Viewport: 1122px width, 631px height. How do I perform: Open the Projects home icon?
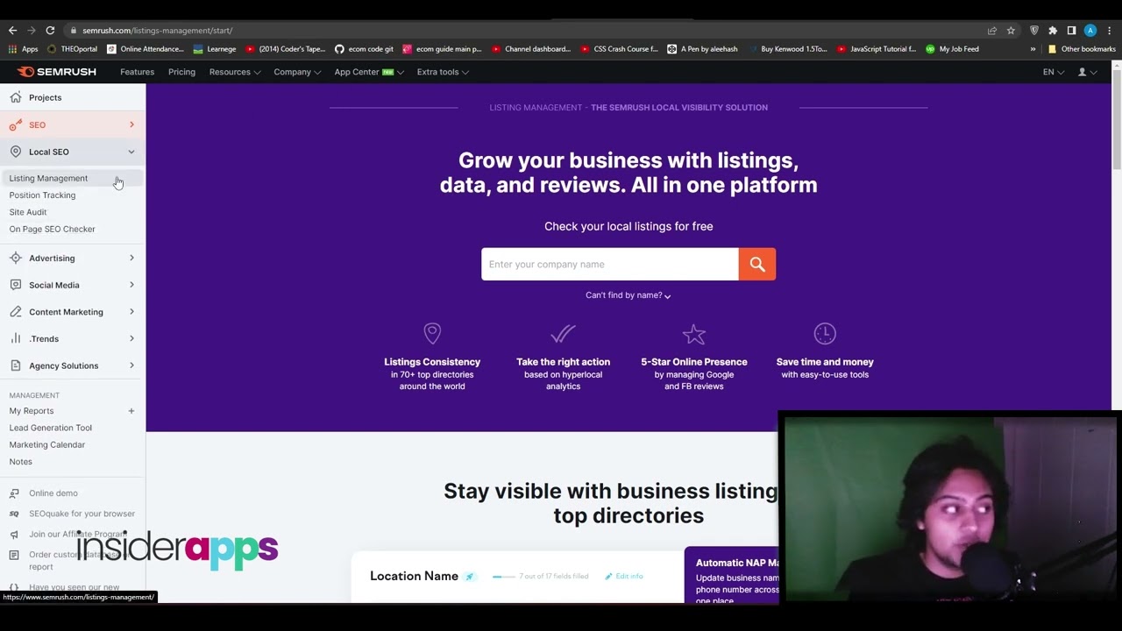16,97
